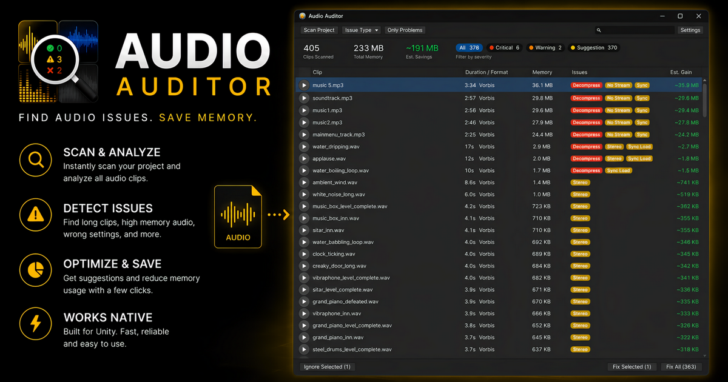Click the 27.9 MB memory cell
This screenshot has width=728, height=382.
coord(542,122)
